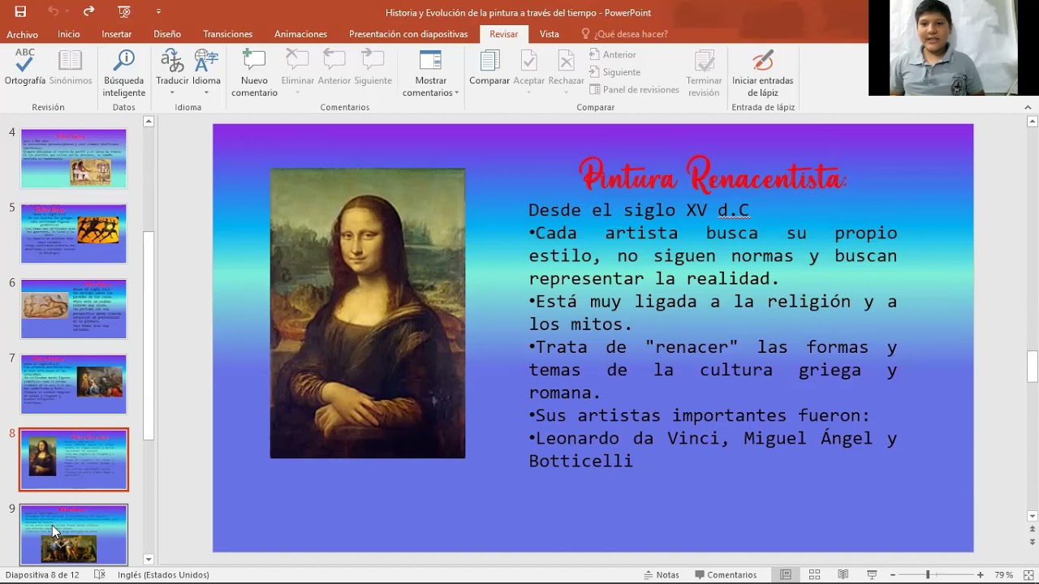Zoom in with the plus icon

click(981, 575)
